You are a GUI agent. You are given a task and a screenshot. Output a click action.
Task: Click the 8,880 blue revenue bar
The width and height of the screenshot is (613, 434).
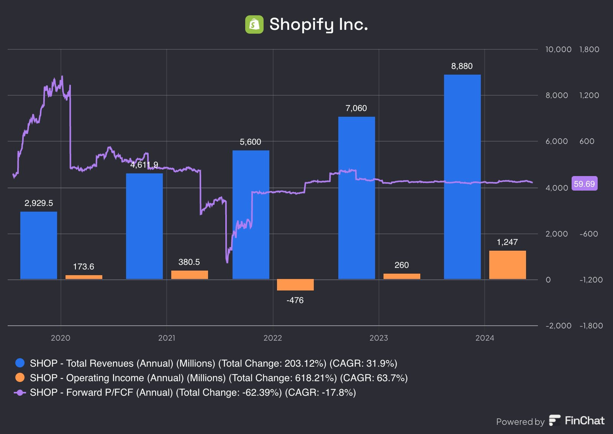(462, 177)
